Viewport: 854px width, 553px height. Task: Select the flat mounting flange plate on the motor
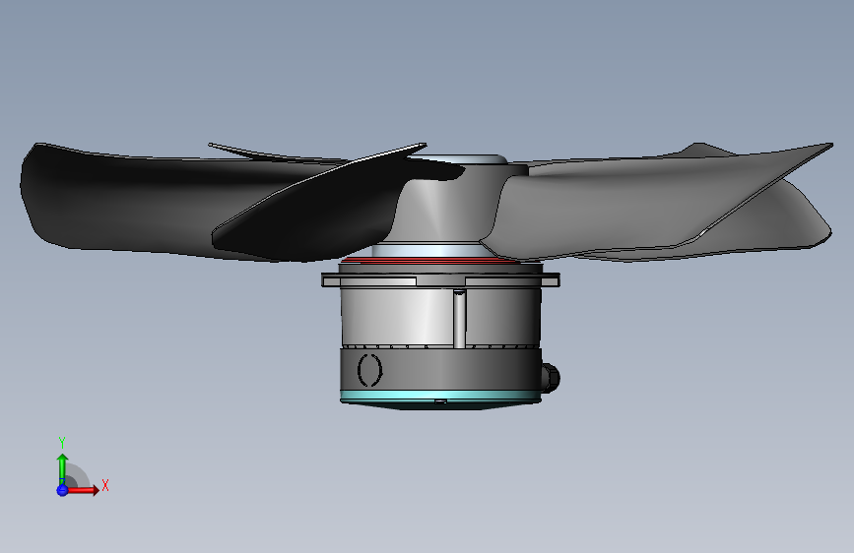[x=440, y=279]
